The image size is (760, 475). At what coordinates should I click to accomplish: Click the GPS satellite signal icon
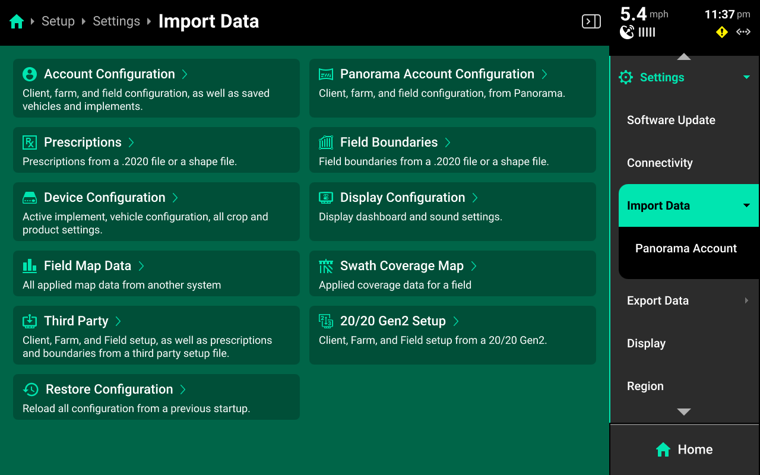(x=627, y=32)
